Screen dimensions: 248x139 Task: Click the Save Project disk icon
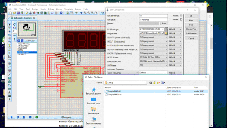tap(18, 13)
